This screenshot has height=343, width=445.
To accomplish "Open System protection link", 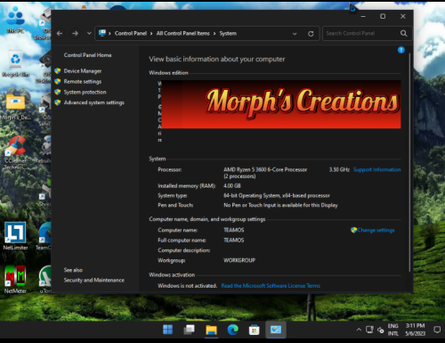I will point(85,92).
